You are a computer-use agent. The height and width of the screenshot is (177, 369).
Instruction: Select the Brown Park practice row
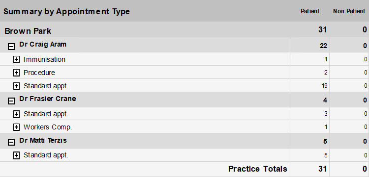coord(184,30)
